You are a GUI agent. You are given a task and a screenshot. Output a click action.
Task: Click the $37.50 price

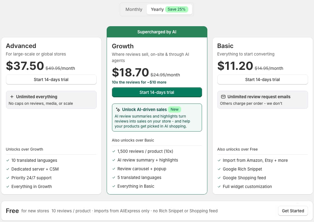coord(25,66)
